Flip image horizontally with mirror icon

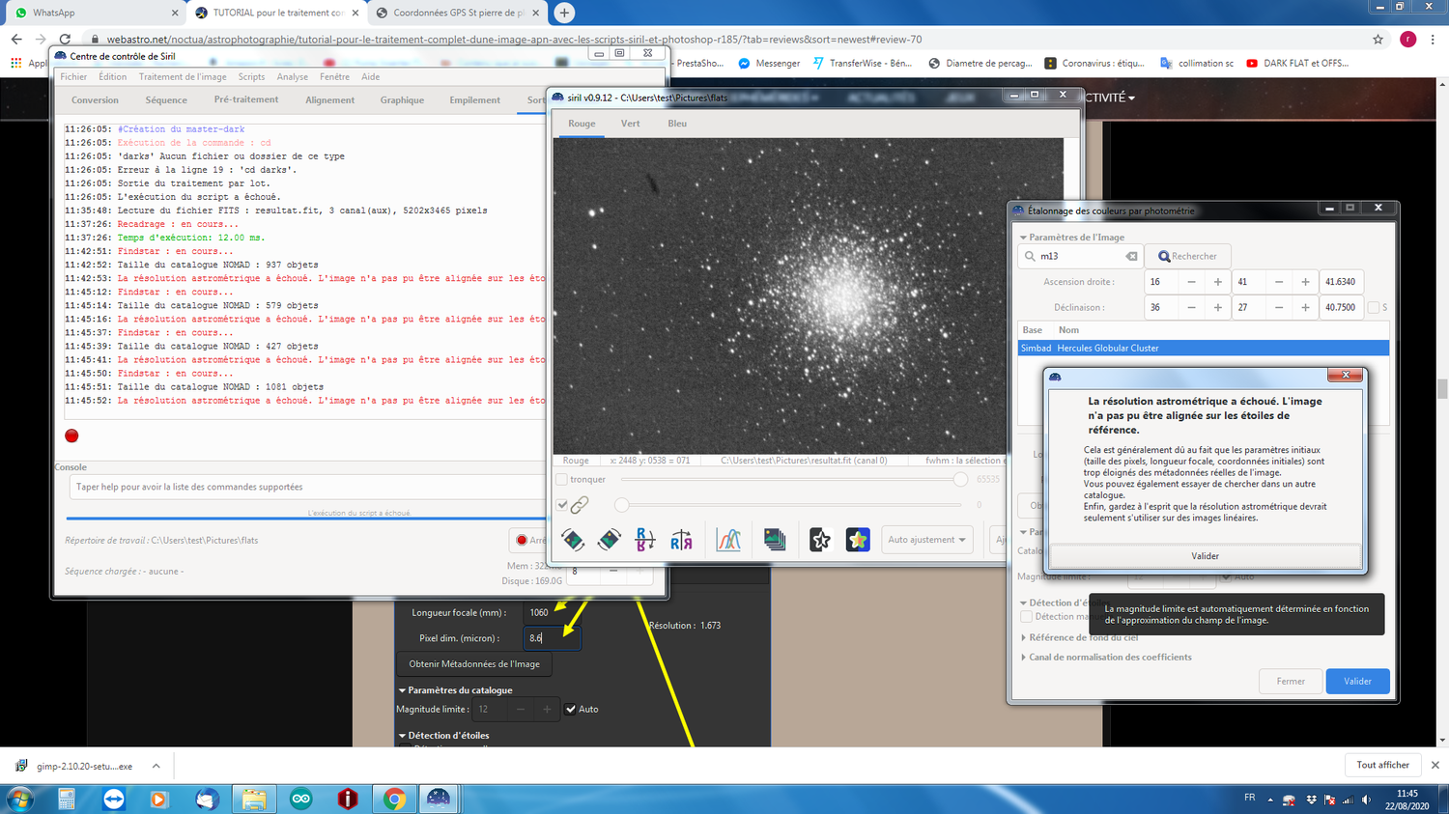pos(681,540)
